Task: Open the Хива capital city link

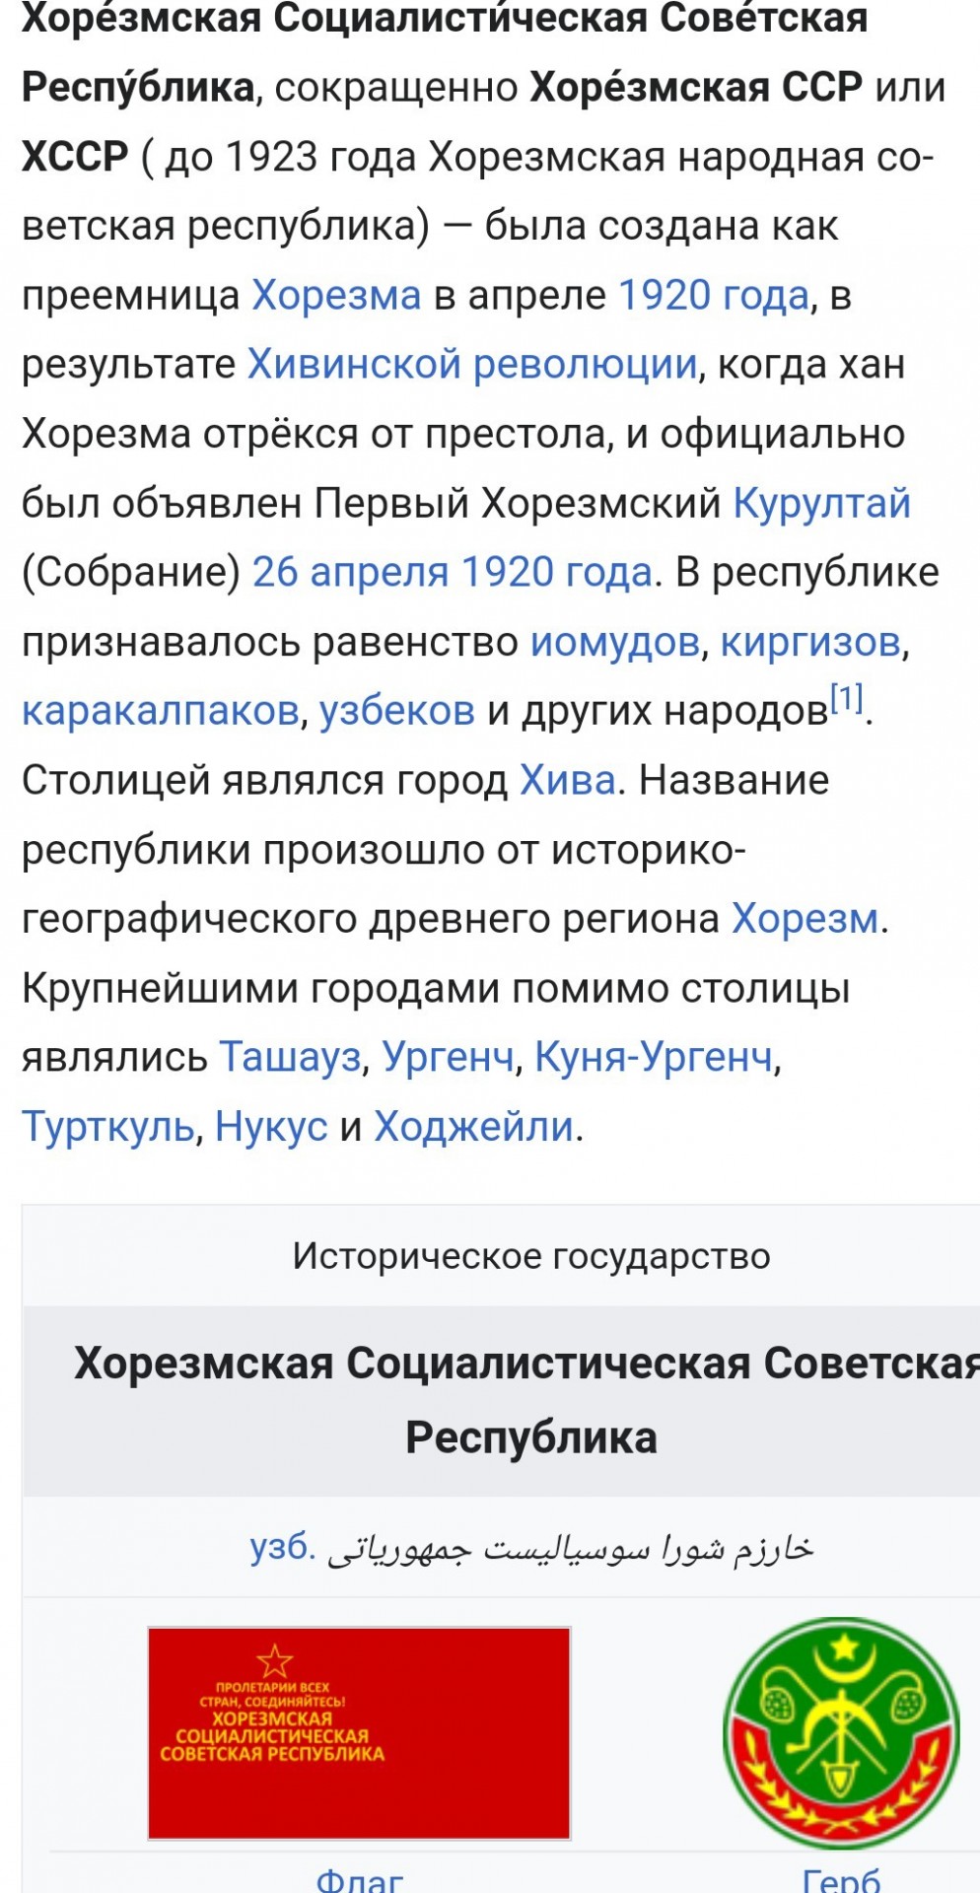Action: [568, 780]
